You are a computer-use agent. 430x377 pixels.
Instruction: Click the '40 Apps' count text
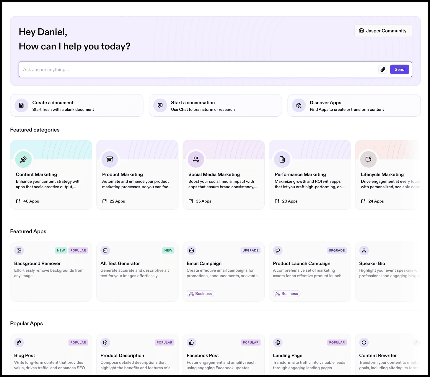[31, 201]
